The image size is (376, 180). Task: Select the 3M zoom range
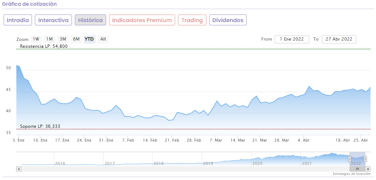(63, 39)
